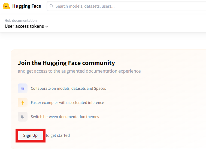The width and height of the screenshot is (206, 155).
Task: Click Faster examples with accelerated inference text
Action: (x=67, y=103)
